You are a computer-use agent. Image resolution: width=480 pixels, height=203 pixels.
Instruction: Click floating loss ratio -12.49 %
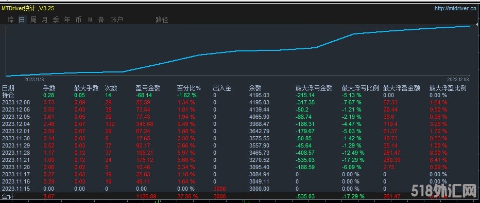353,153
